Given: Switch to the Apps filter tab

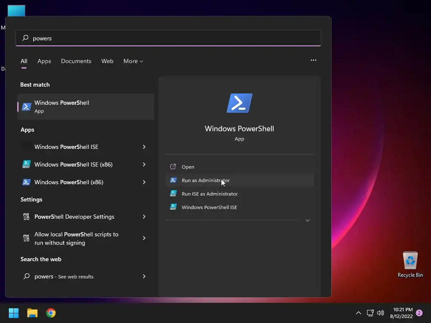Looking at the screenshot, I should [44, 61].
